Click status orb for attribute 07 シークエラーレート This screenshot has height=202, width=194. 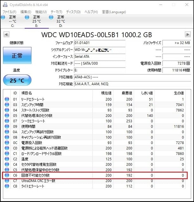coord(7,121)
